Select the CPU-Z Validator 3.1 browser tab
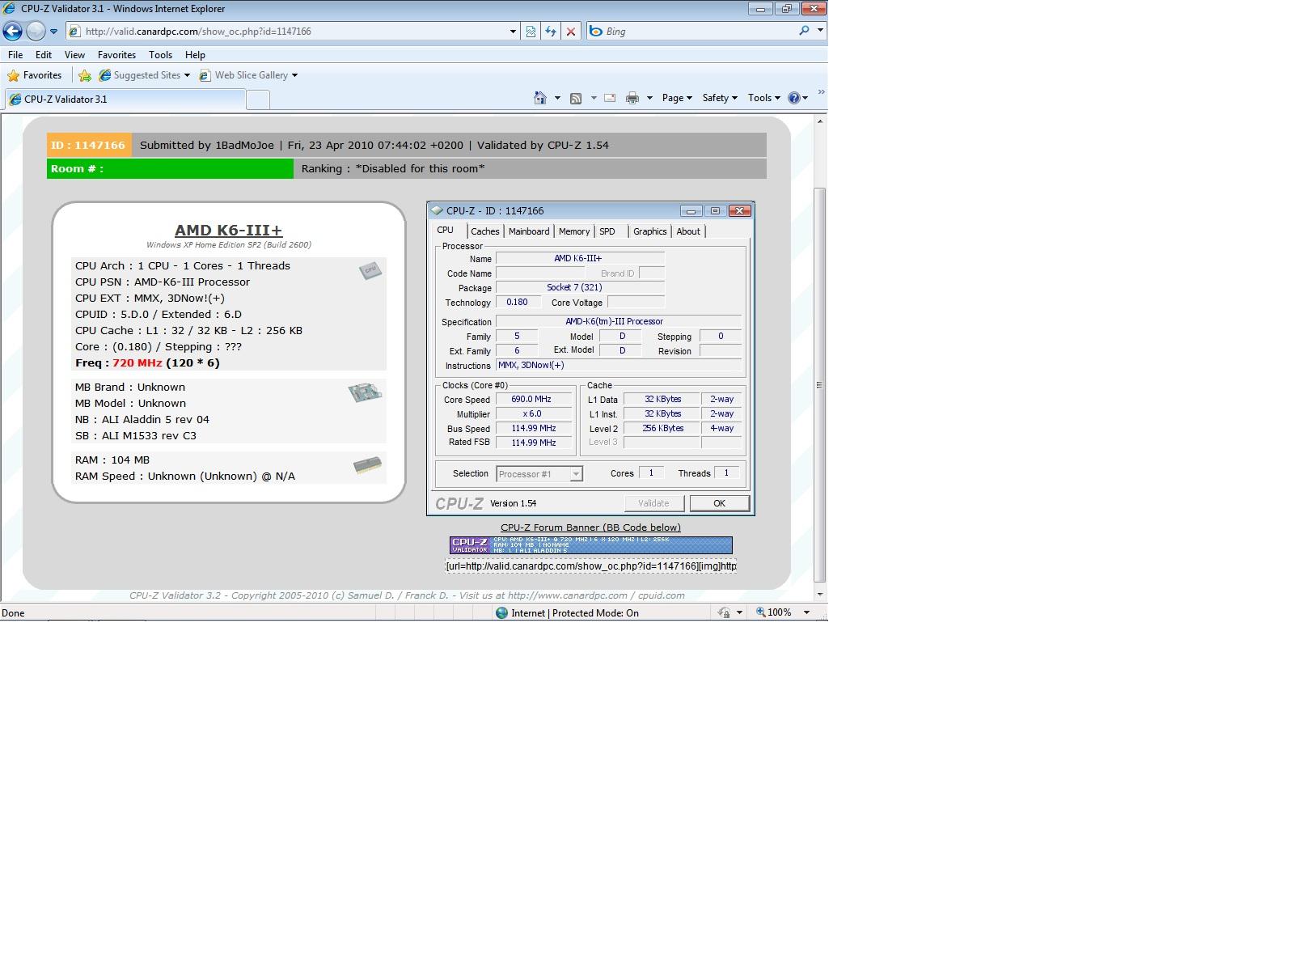1294x966 pixels. pos(125,100)
